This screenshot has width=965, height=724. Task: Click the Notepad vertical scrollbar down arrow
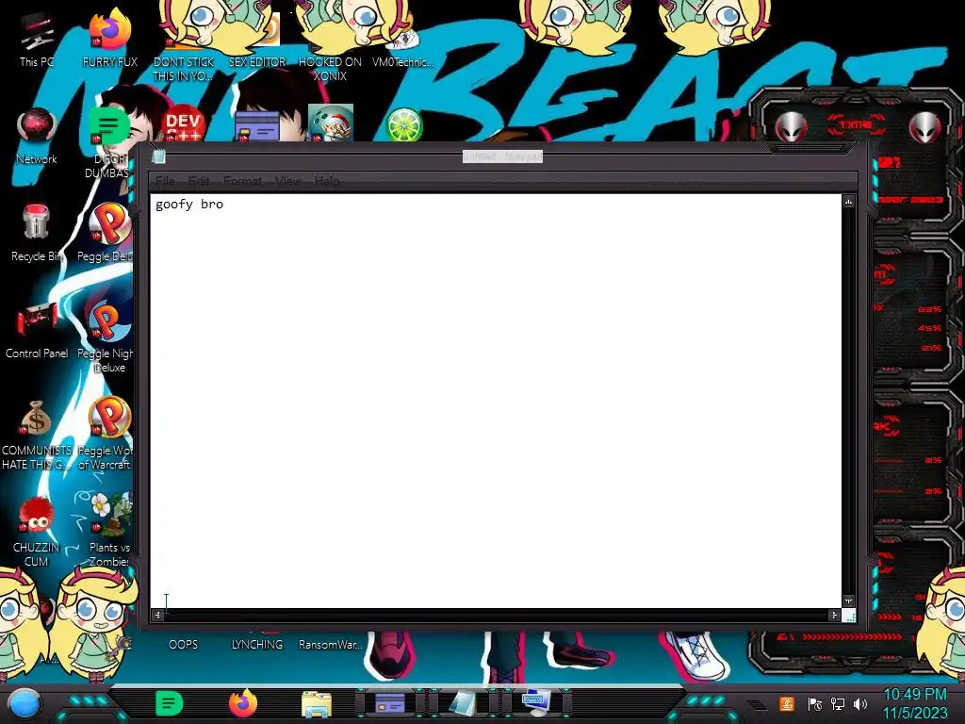click(x=849, y=601)
